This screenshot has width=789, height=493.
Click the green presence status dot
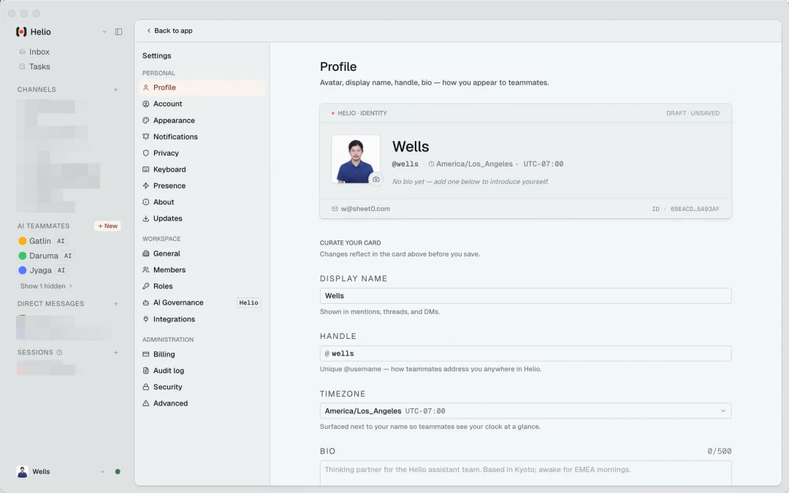[118, 472]
